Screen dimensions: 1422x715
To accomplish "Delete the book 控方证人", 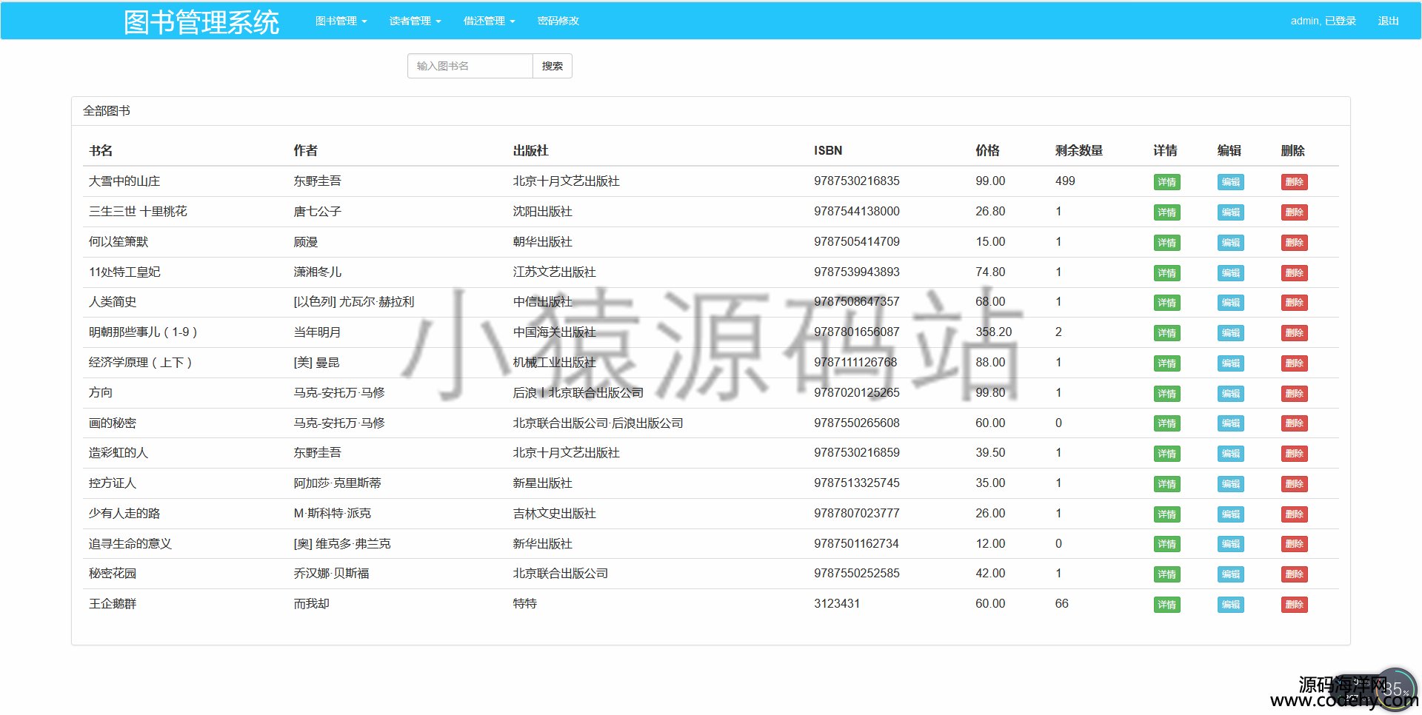I will click(x=1294, y=484).
